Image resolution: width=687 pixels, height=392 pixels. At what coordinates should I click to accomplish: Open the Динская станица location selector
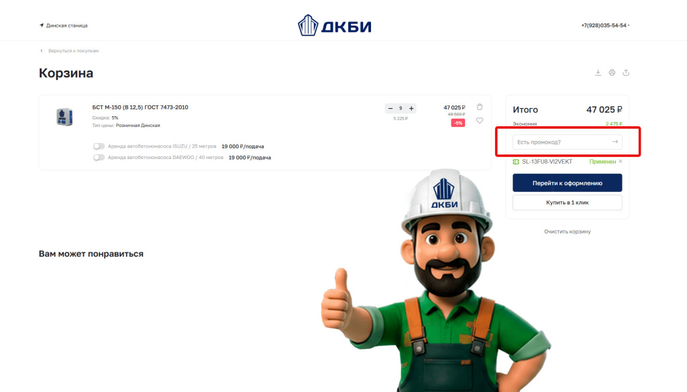pos(64,26)
